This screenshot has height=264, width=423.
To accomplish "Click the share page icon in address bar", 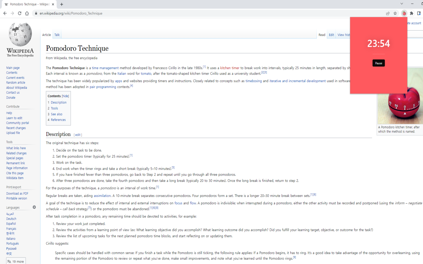I will (388, 14).
